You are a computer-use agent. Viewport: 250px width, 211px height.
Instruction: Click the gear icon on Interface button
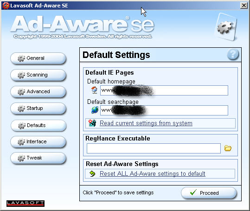21,142
